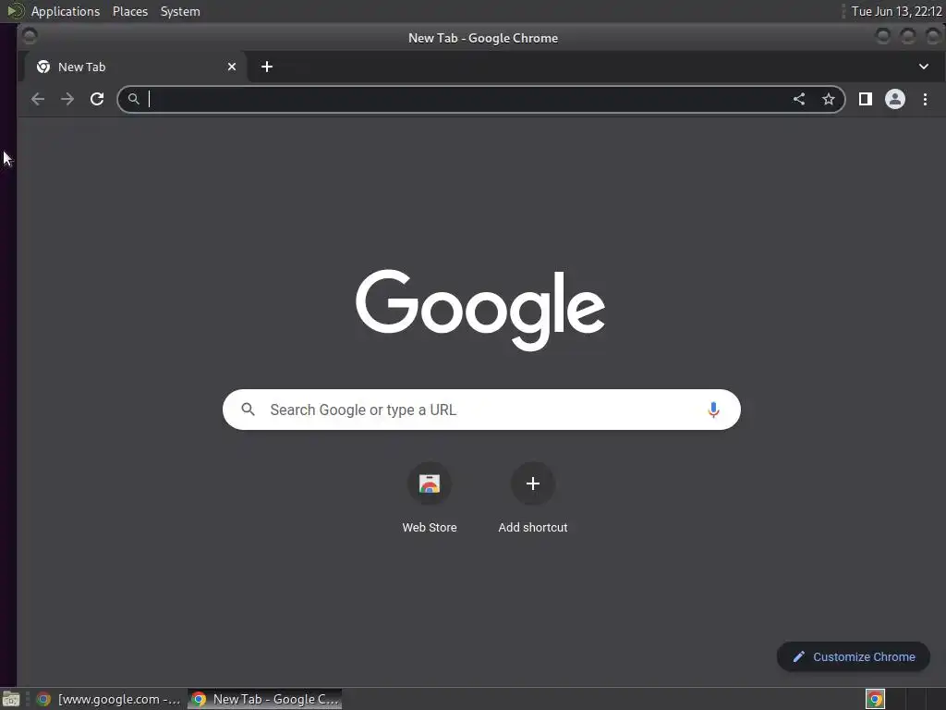Open Chrome's three-dot menu
This screenshot has height=710, width=946.
tap(925, 99)
